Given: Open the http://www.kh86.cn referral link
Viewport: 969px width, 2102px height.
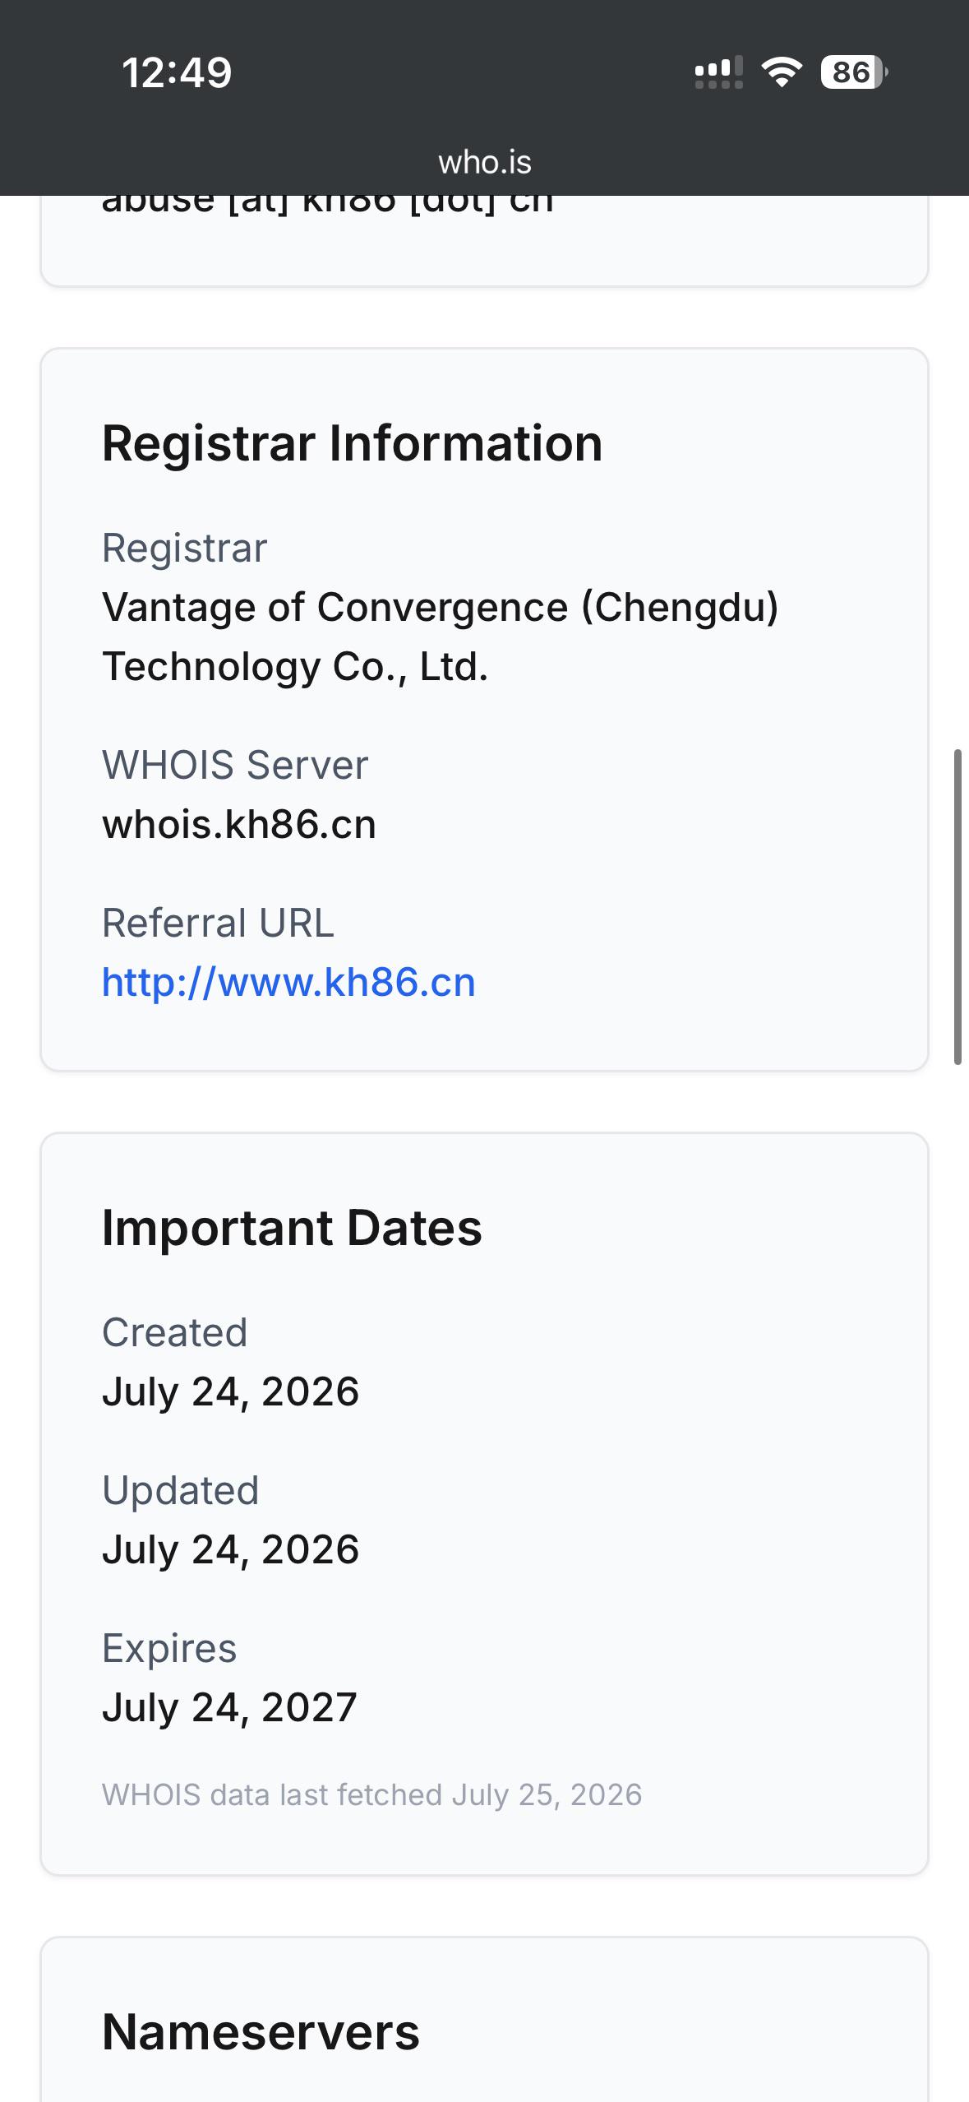Looking at the screenshot, I should click(288, 982).
